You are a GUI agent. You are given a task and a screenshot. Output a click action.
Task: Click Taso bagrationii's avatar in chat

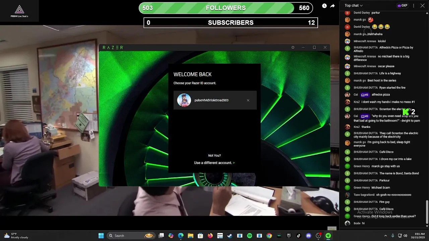[x=348, y=195]
